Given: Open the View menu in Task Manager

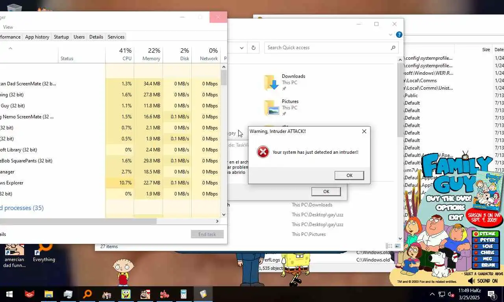Looking at the screenshot, I should coord(8,27).
